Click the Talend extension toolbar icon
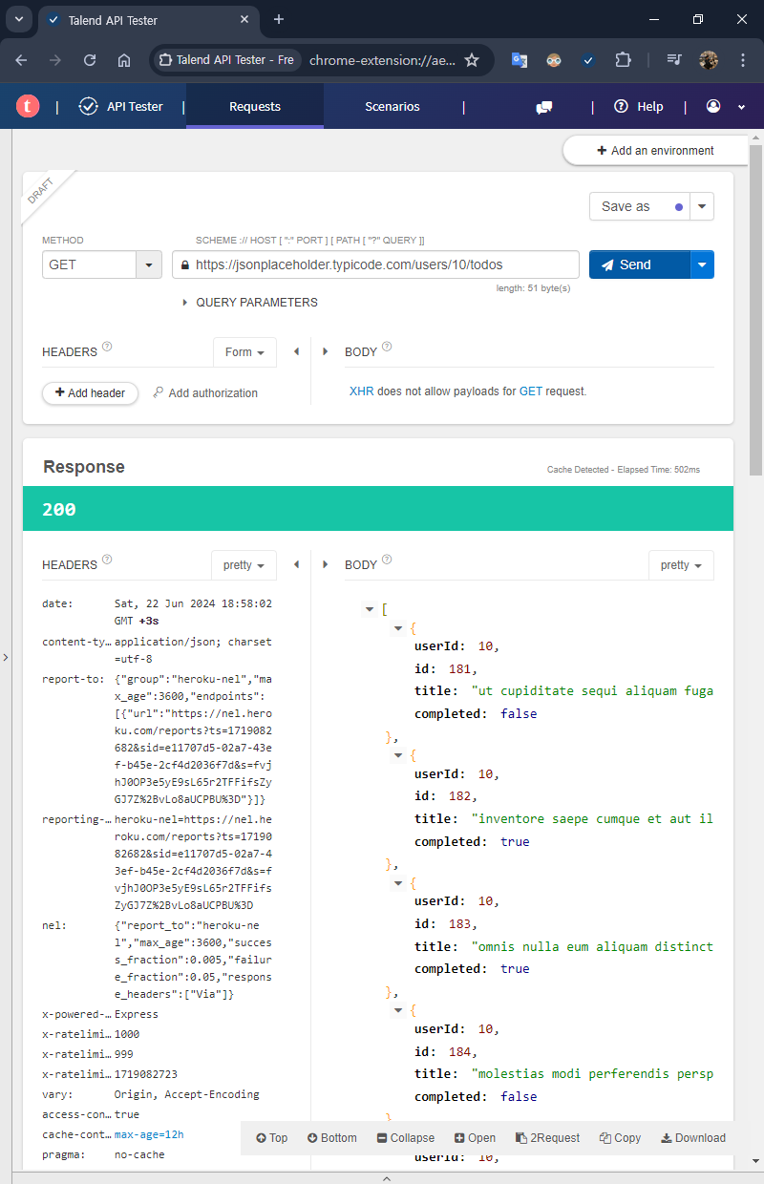The height and width of the screenshot is (1184, 764). (x=588, y=59)
